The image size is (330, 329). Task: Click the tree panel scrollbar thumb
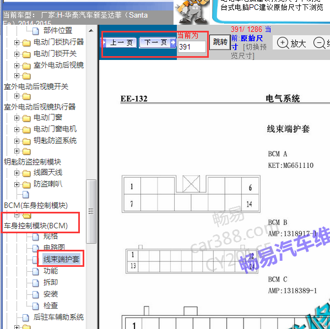(91, 211)
